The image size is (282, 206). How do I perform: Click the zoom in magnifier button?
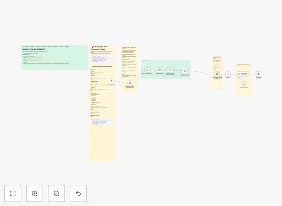[x=34, y=193]
